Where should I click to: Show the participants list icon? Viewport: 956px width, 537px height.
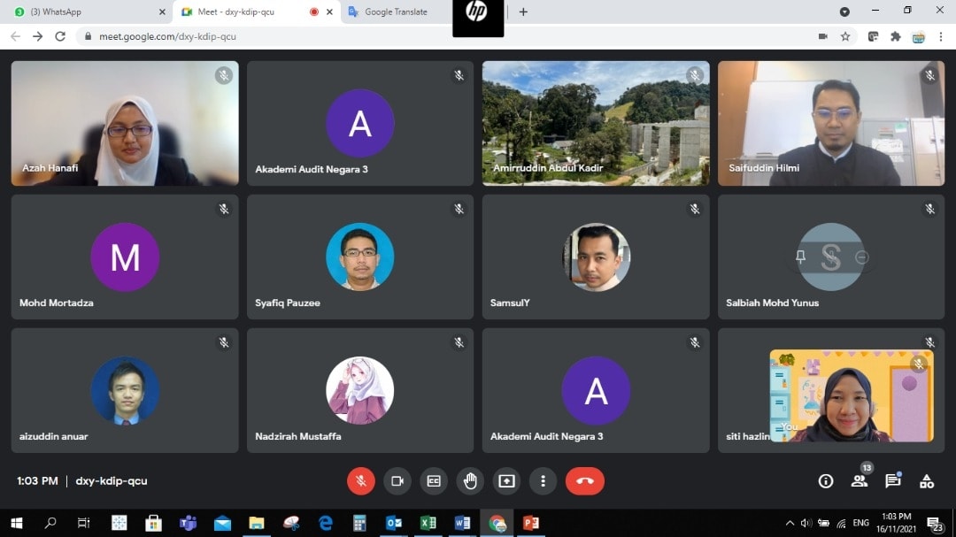859,481
